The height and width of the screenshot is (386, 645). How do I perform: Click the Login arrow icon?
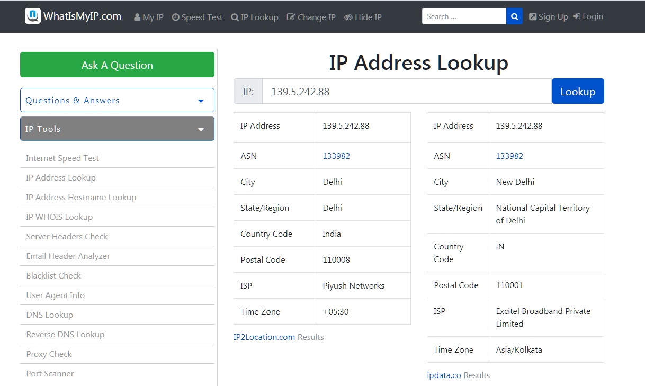click(577, 17)
